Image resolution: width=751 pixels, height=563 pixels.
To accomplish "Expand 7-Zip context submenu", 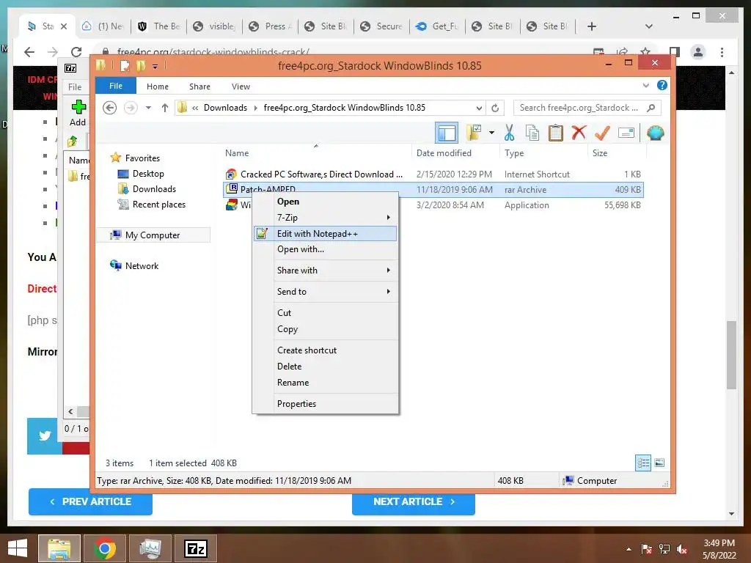I will (x=326, y=217).
